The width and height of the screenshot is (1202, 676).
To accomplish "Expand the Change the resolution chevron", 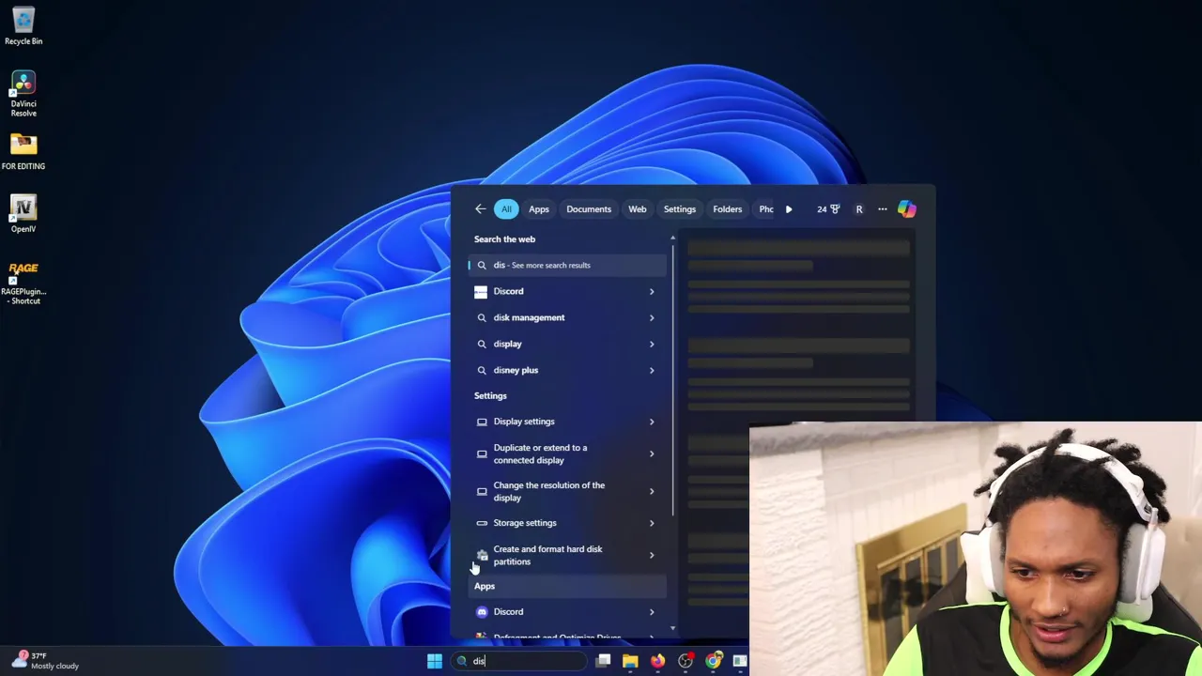I will tap(652, 491).
